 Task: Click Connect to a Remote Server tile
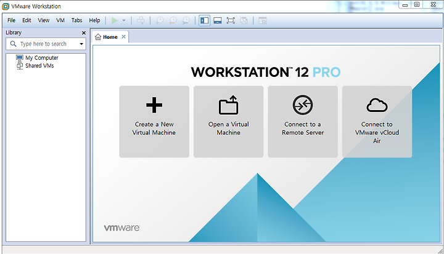click(x=303, y=122)
